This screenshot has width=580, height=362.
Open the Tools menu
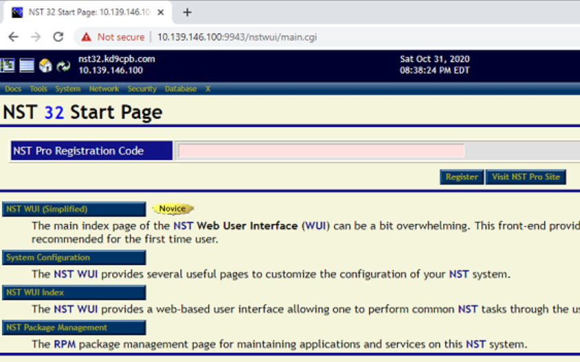tap(38, 89)
